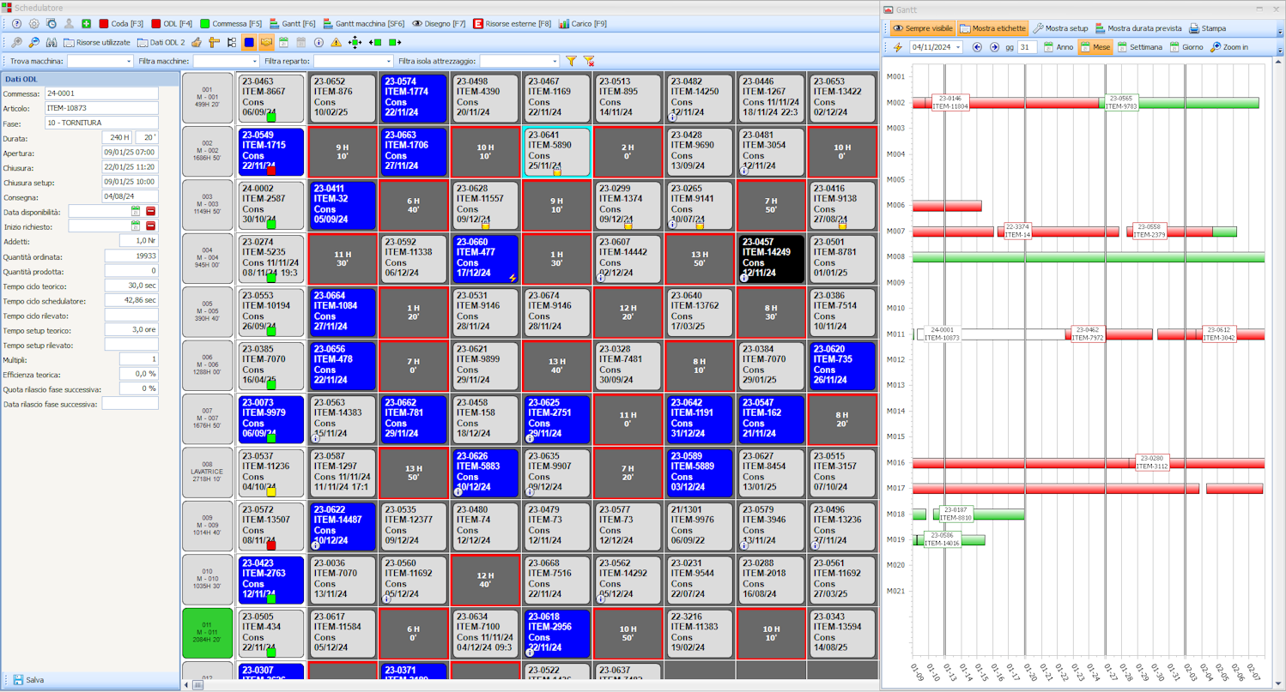1286x692 pixels.
Task: Click the lightning bolt icon in Gantt toolbar
Action: click(x=898, y=47)
